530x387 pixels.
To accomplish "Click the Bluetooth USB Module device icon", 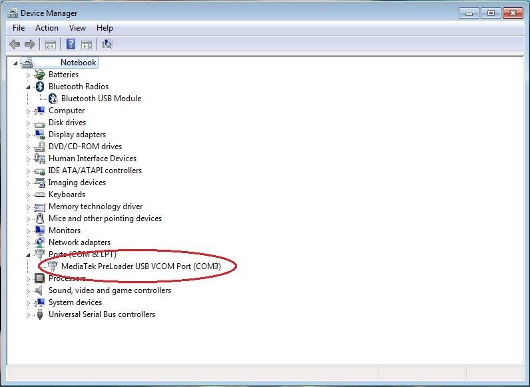I will coord(53,99).
